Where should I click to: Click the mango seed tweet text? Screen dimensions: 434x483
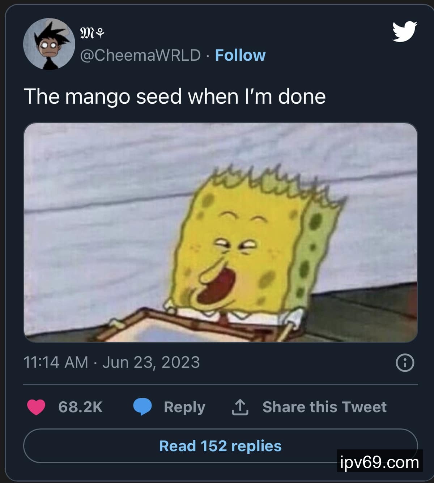click(x=175, y=96)
